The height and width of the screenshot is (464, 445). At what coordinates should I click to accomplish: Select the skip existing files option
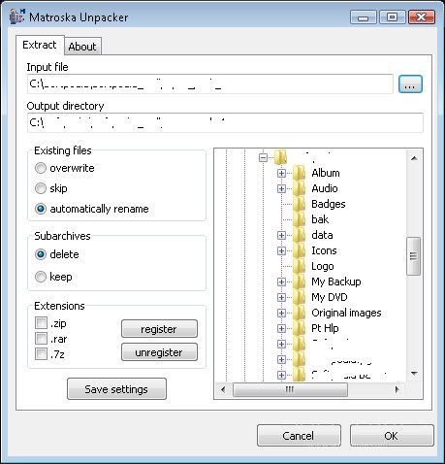[x=41, y=188]
